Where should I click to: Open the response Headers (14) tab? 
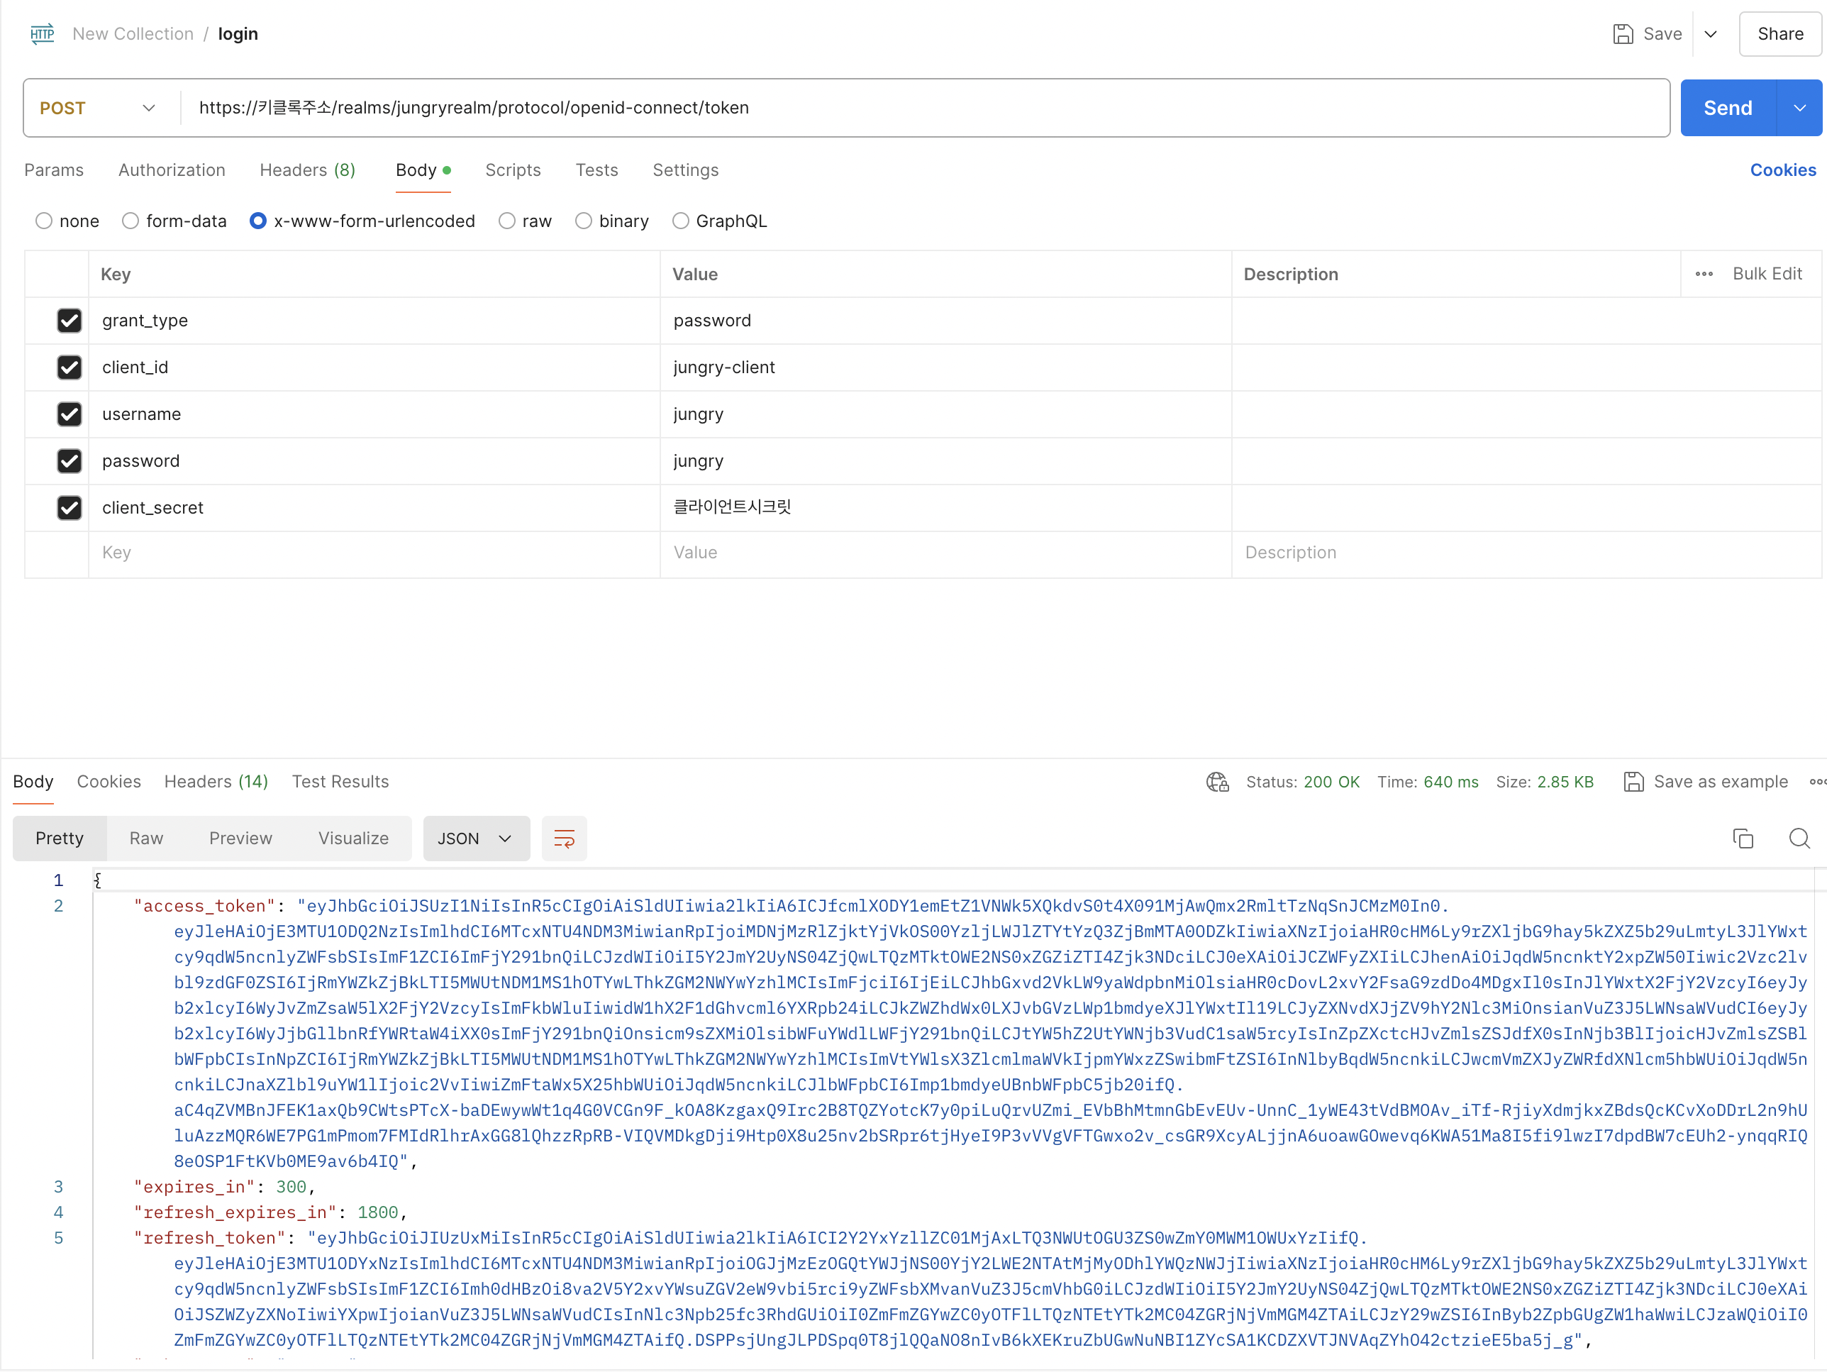[x=216, y=782]
